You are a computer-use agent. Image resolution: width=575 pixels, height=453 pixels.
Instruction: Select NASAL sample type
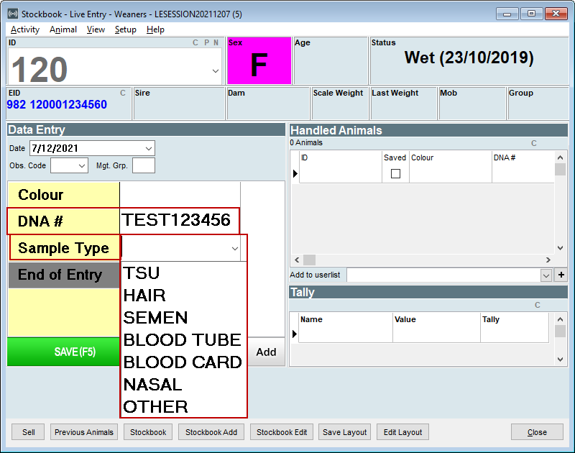point(183,385)
